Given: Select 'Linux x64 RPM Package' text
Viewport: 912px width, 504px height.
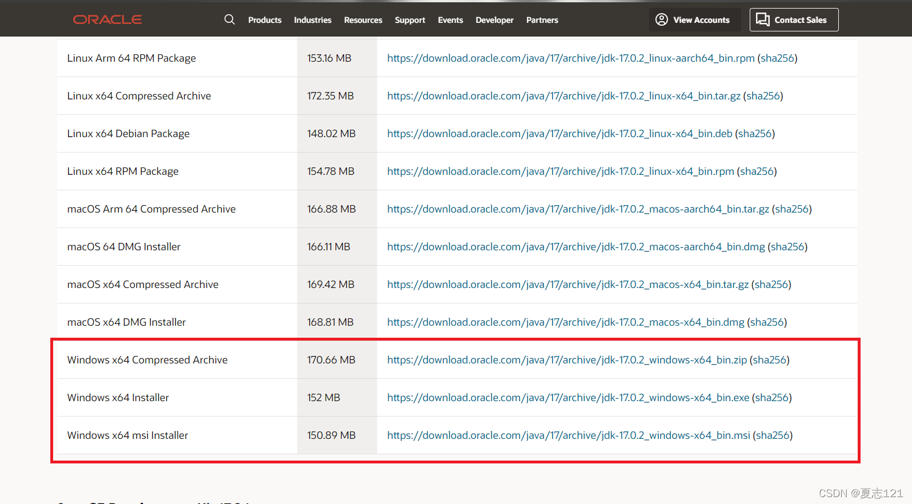Looking at the screenshot, I should point(123,171).
